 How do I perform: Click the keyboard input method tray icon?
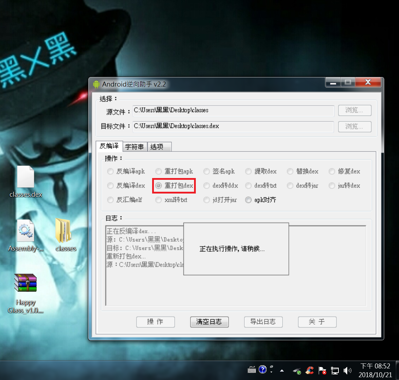tap(251, 369)
